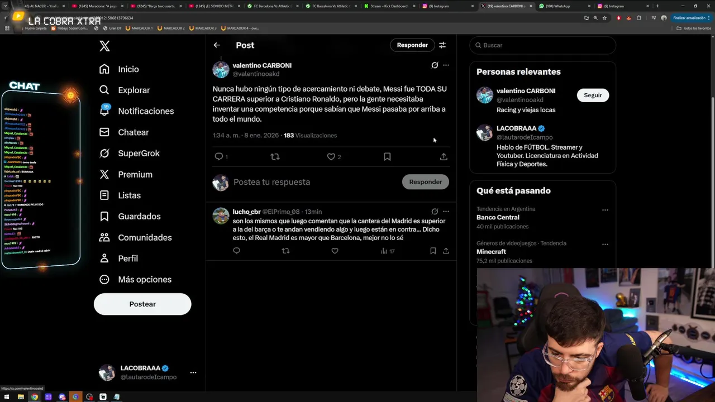The width and height of the screenshot is (715, 402).
Task: Click Grok icon on Carboni's post
Action: [435, 65]
